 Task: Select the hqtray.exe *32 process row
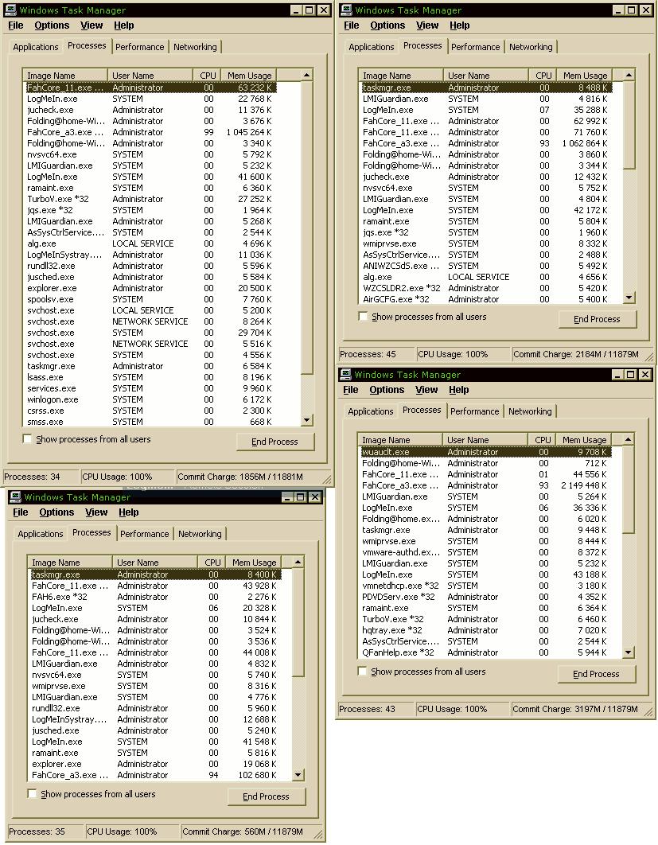(x=485, y=630)
